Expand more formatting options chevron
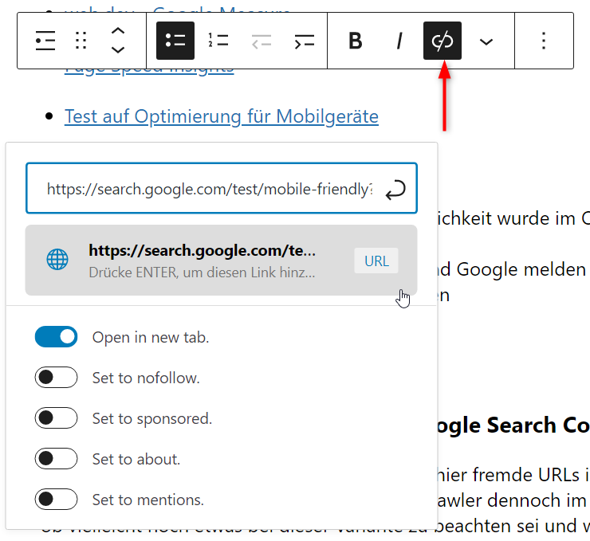 point(486,41)
